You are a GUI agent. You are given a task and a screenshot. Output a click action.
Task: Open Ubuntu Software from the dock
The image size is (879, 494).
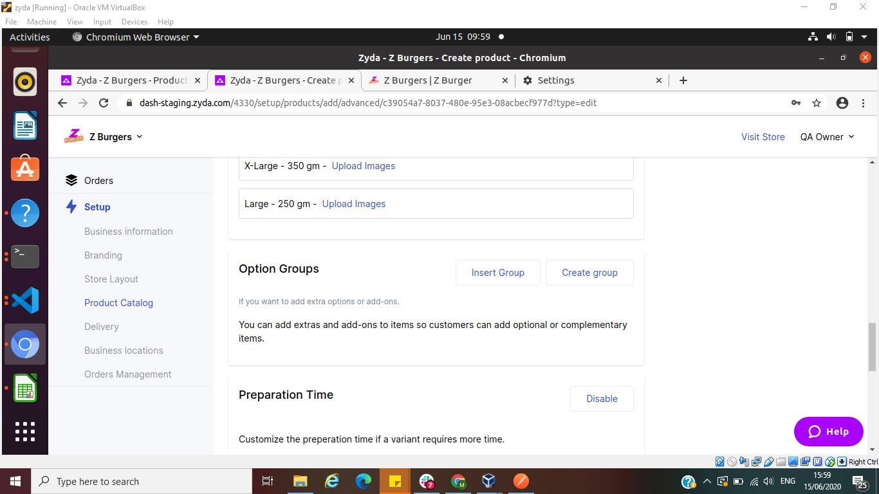coord(25,169)
